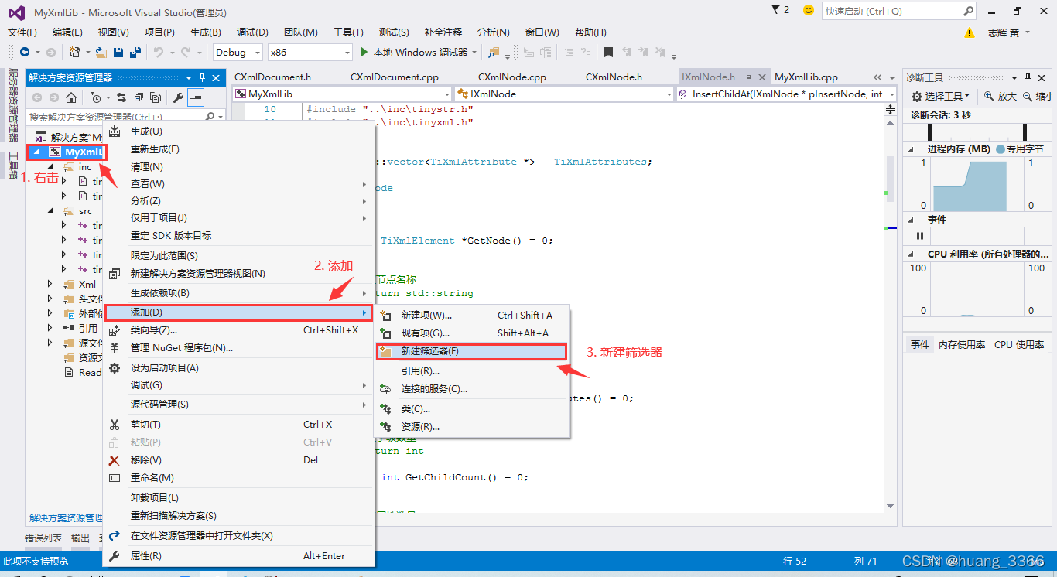Select 新建筛选器(F) in the submenu

[x=471, y=351]
